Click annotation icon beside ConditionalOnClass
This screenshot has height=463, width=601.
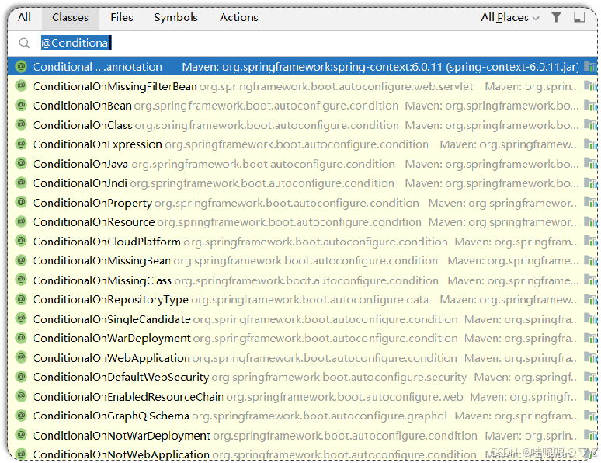click(21, 124)
